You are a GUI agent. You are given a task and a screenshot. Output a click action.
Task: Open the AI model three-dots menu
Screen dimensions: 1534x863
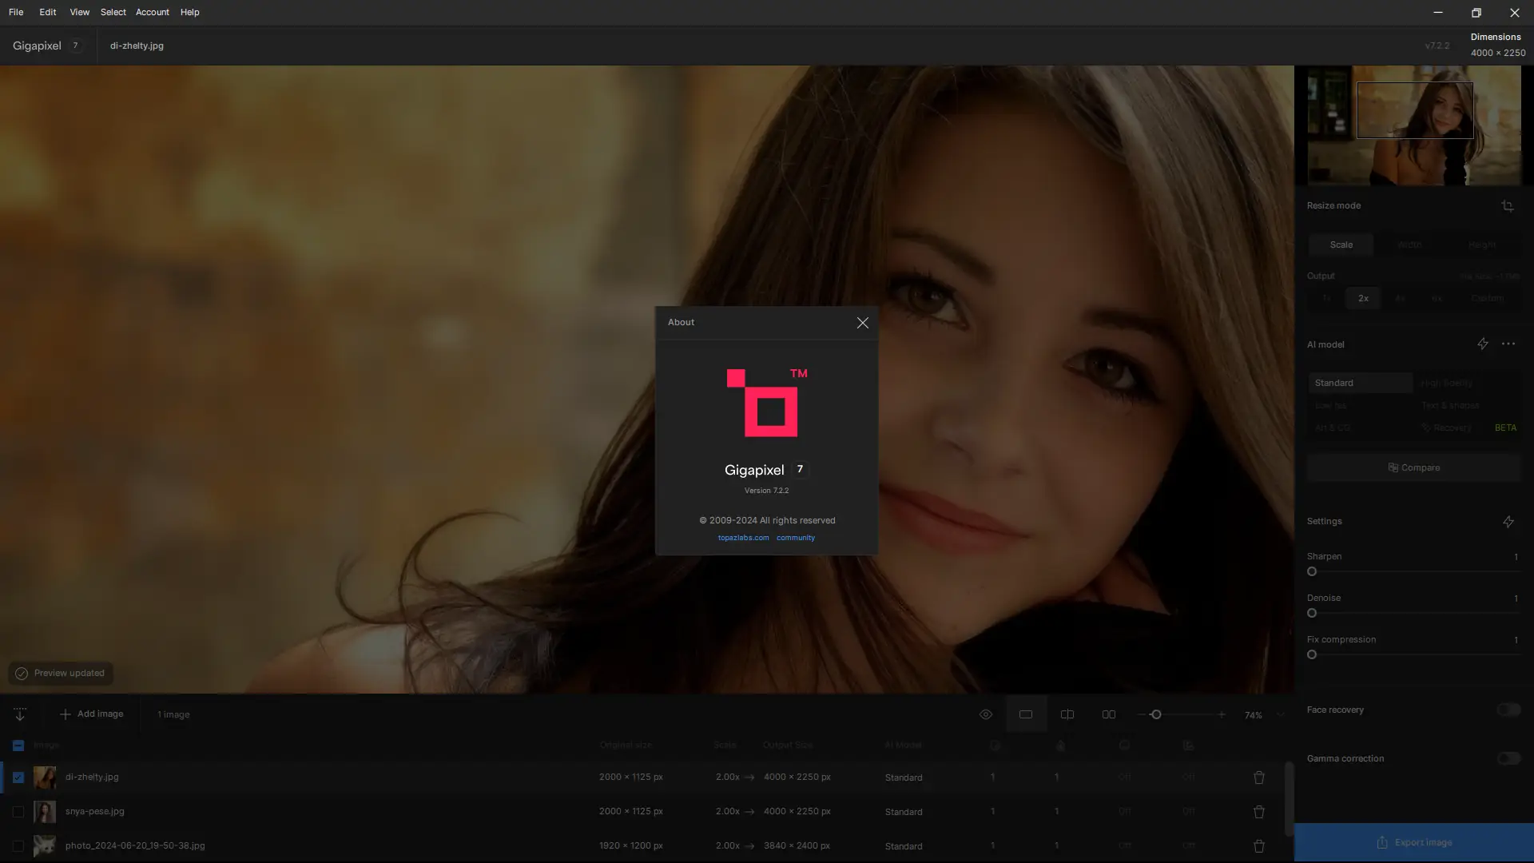coord(1508,344)
